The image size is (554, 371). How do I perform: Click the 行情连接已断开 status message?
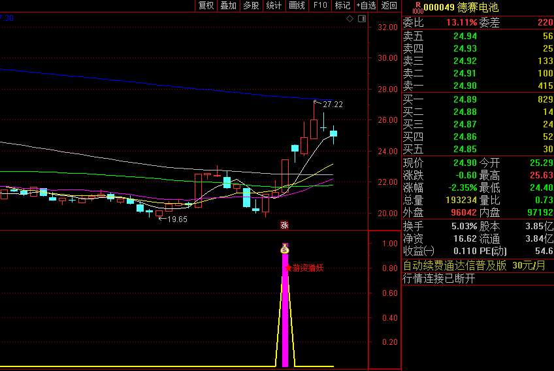coord(439,279)
